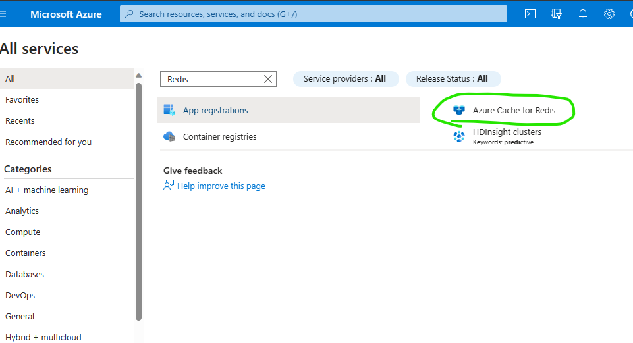Open HDInsight clusters service
The width and height of the screenshot is (633, 343).
pos(507,132)
